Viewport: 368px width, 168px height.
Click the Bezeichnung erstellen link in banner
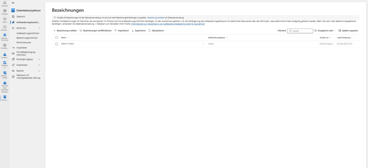point(156,18)
